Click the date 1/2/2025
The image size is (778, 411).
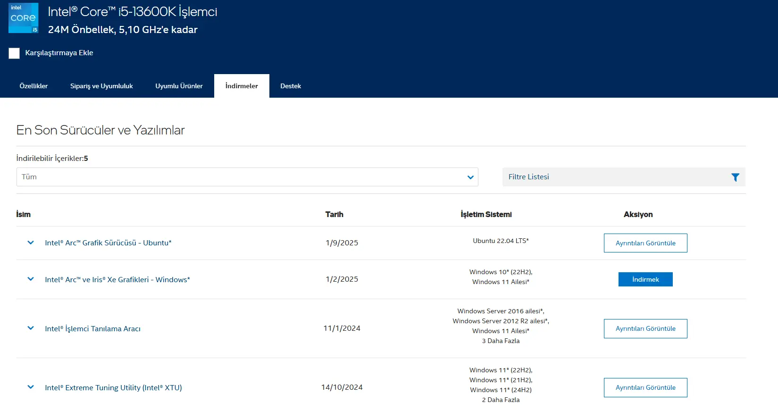pos(342,279)
